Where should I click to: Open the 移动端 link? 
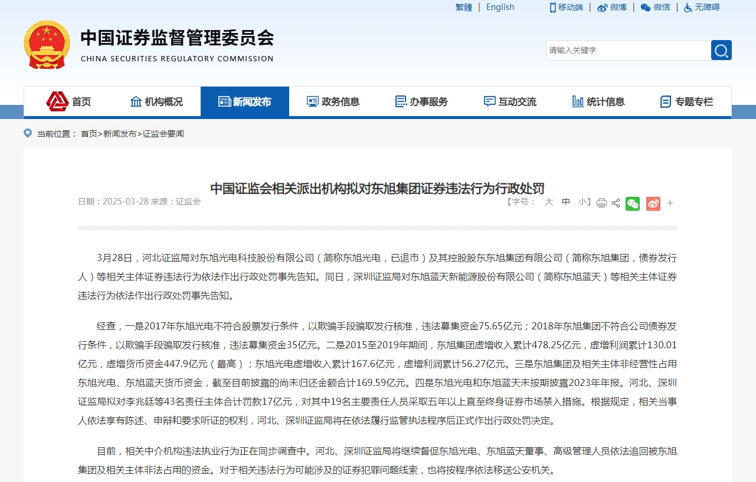[x=570, y=7]
